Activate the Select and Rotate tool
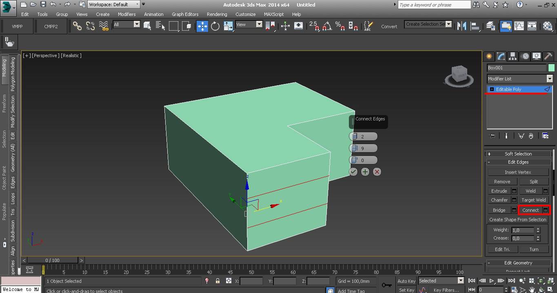The width and height of the screenshot is (557, 293). [x=215, y=26]
